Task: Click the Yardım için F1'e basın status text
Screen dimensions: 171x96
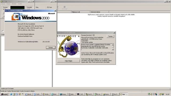Action: [7, 89]
